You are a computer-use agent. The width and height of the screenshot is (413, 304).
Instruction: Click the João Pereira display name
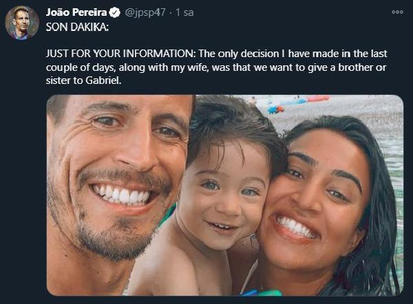76,12
